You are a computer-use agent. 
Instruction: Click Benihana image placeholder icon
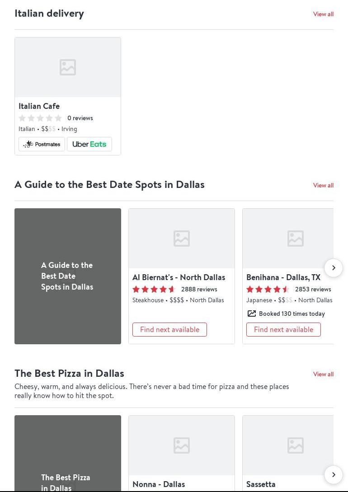[295, 239]
